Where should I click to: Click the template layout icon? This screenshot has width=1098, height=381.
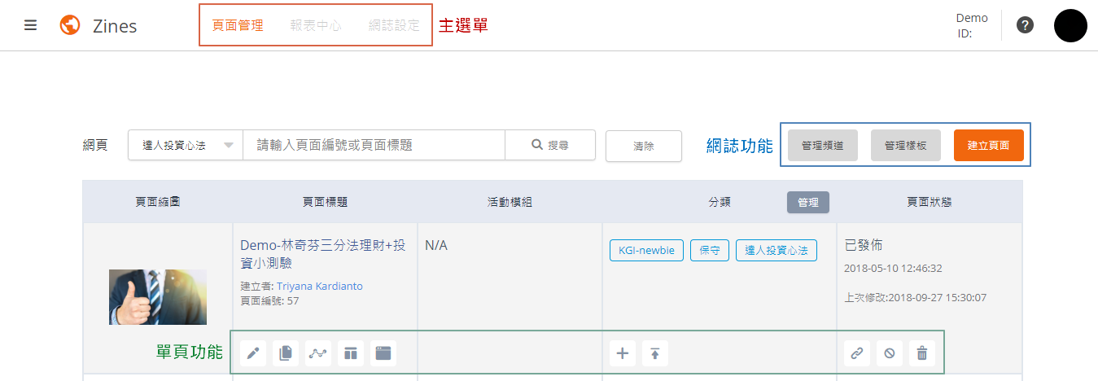pos(350,353)
